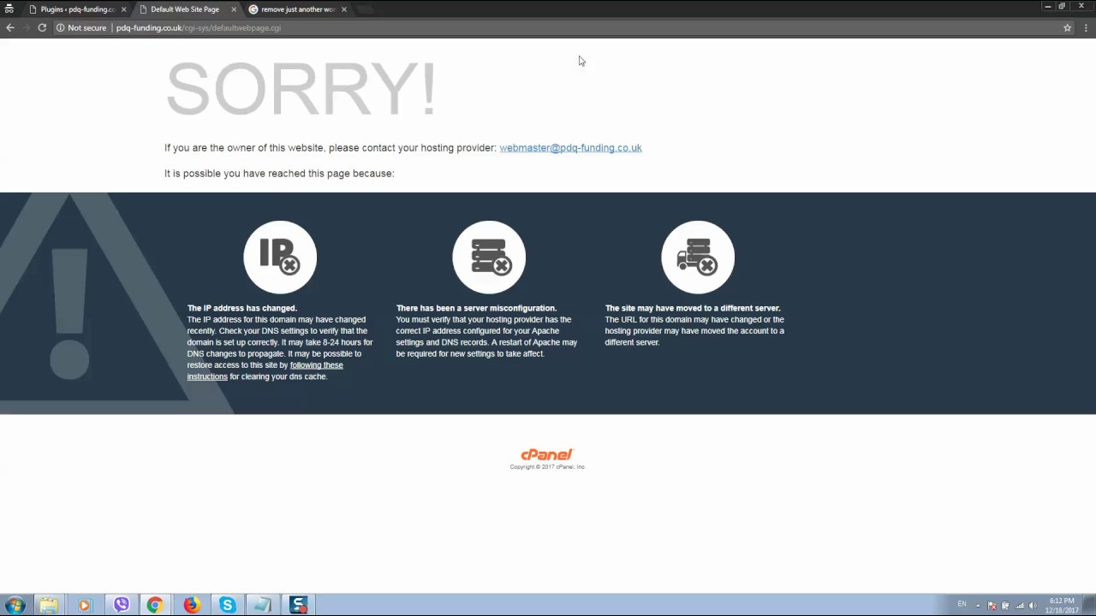This screenshot has width=1096, height=616.
Task: Open the incognito icon at top left
Action: (x=9, y=9)
